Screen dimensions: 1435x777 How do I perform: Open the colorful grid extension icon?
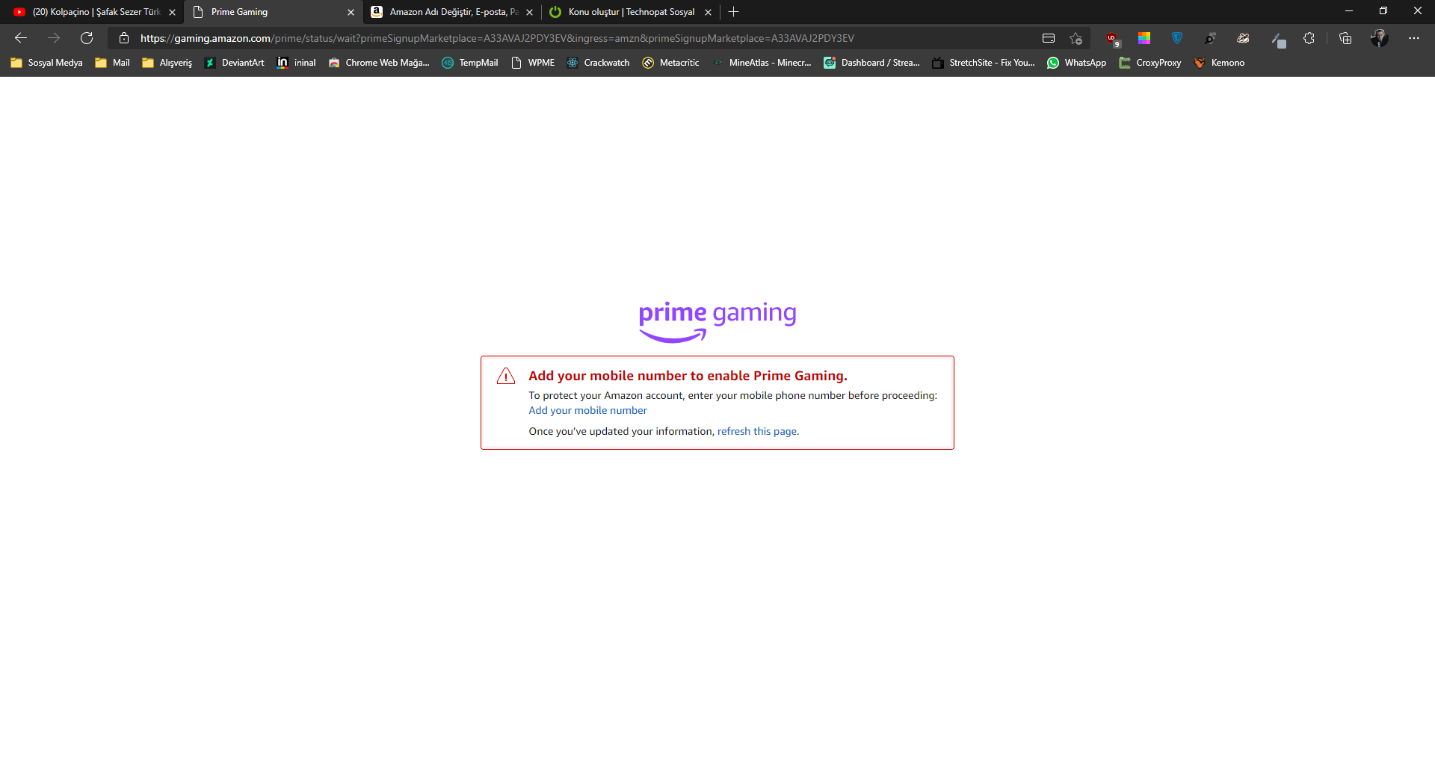(x=1144, y=38)
